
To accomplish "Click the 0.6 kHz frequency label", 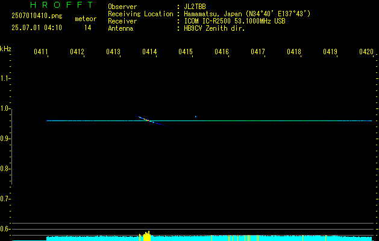I will point(5,229).
